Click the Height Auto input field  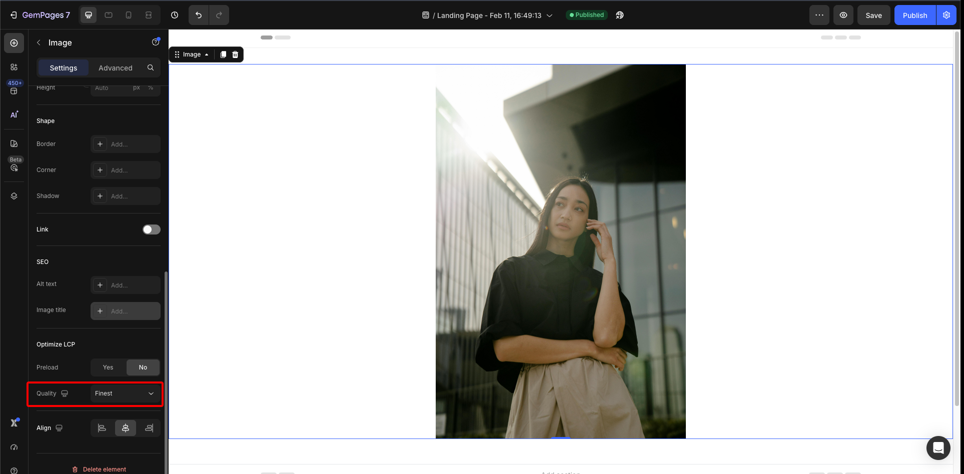[110, 88]
